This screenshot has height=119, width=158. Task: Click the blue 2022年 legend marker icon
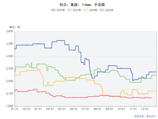pyautogui.click(x=53, y=10)
